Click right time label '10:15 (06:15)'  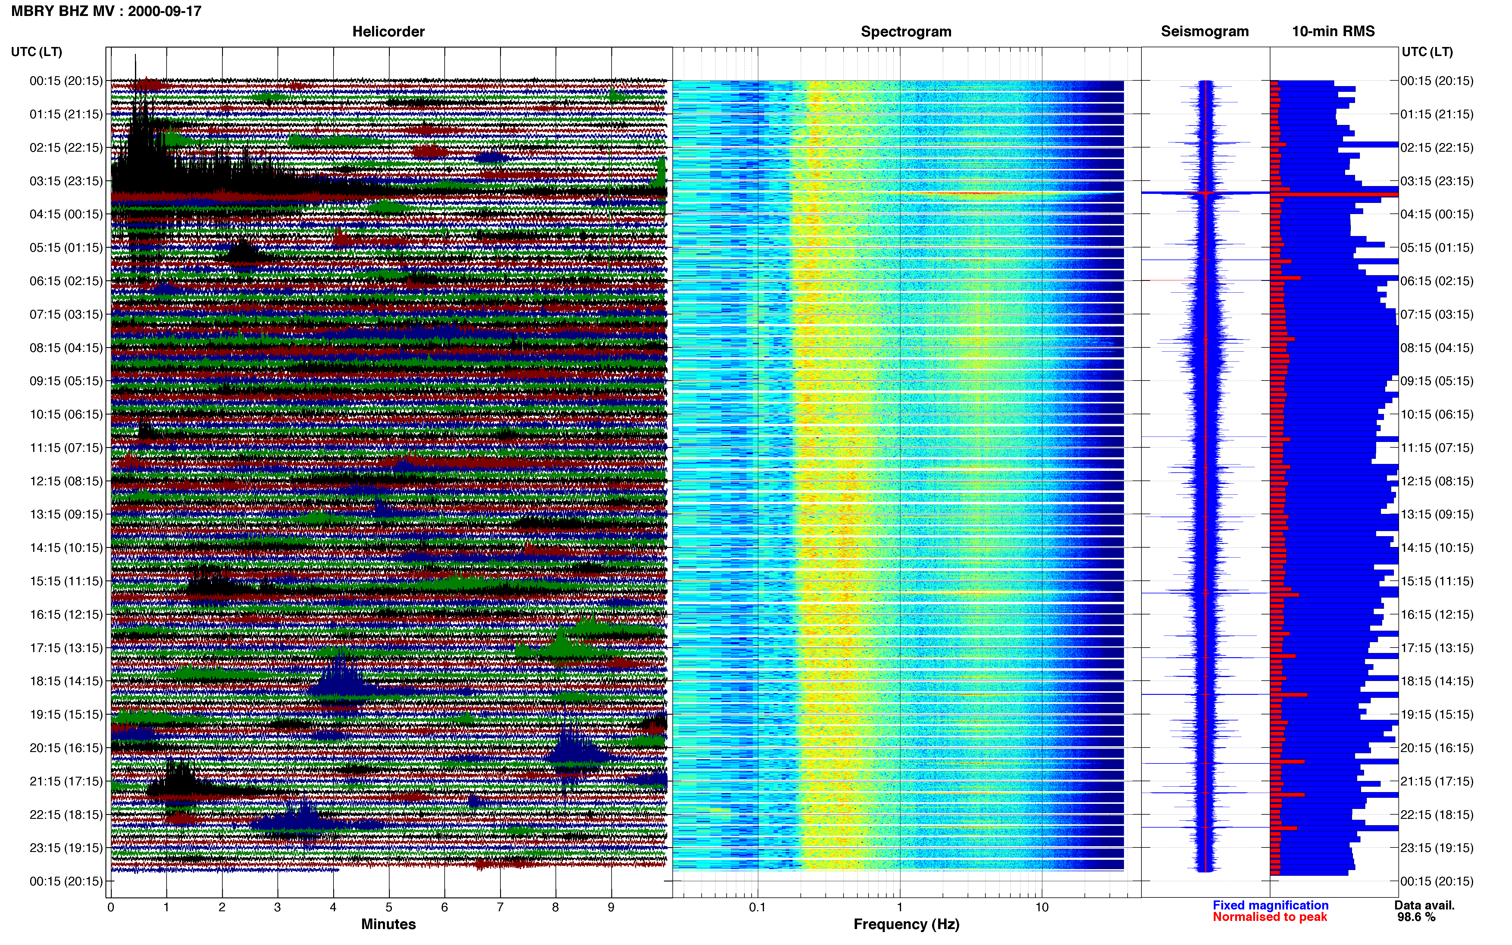pos(1437,414)
